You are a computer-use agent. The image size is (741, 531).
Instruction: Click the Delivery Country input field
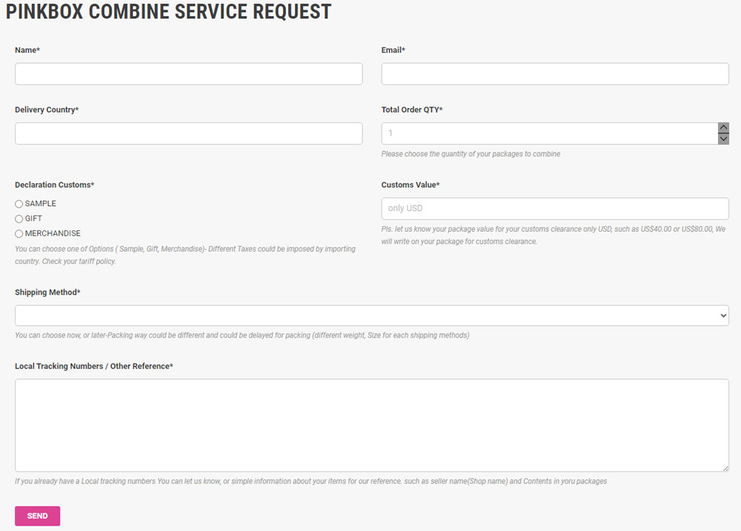188,133
